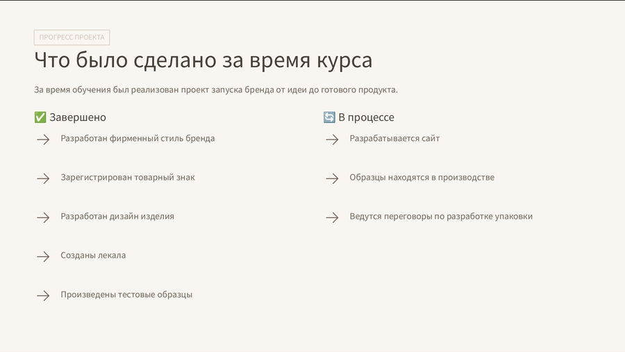Select text Созданы лекала
The image size is (625, 352).
[93, 255]
